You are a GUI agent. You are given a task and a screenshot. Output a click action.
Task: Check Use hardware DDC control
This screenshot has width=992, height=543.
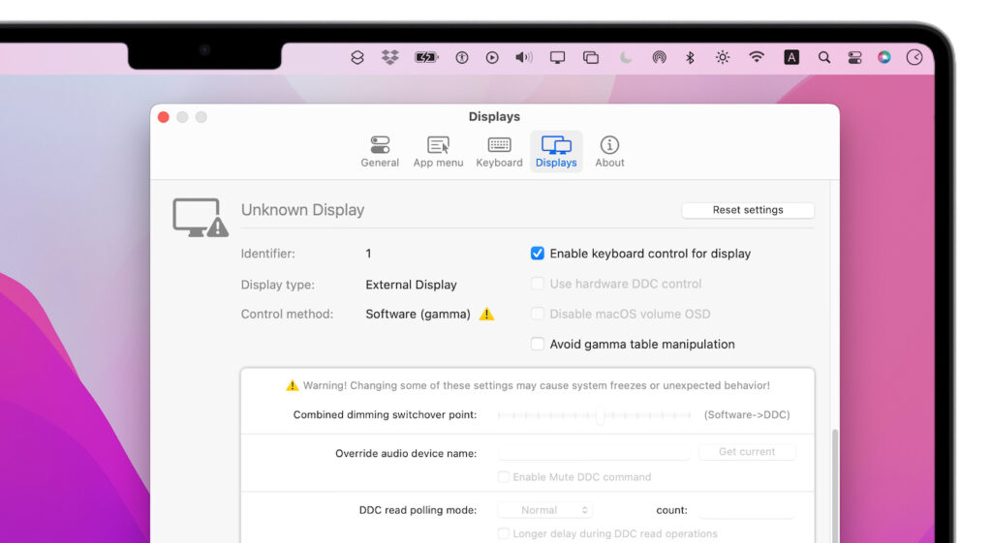coord(537,284)
